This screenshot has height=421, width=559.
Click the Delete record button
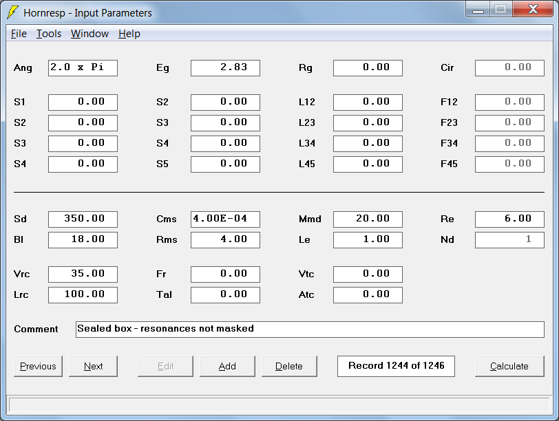(289, 366)
